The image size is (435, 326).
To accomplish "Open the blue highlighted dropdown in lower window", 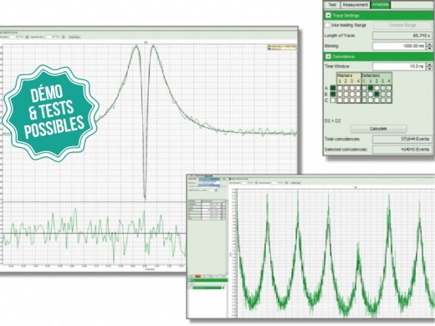I will (x=209, y=179).
